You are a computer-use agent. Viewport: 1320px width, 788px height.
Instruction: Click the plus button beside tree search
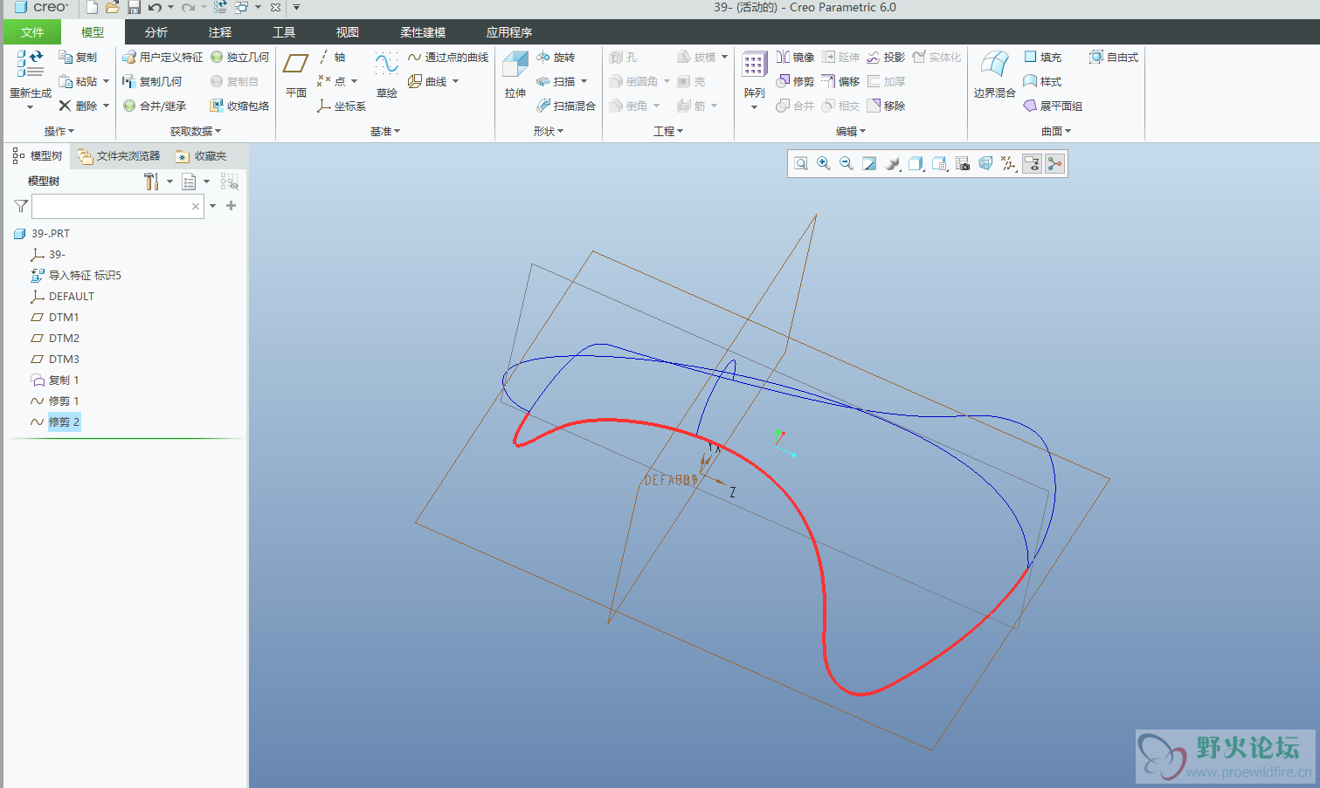pyautogui.click(x=232, y=206)
